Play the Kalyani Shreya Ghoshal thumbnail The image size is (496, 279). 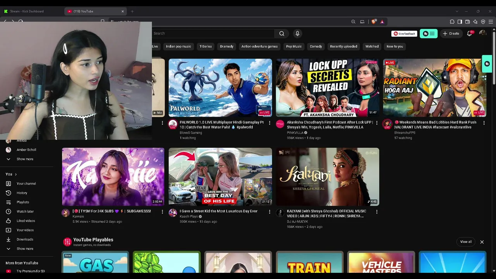pyautogui.click(x=327, y=177)
